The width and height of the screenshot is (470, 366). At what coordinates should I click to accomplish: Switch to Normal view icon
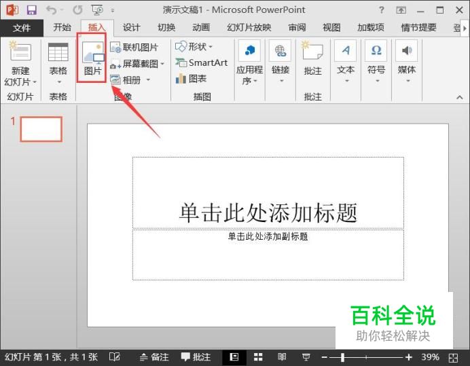(234, 357)
